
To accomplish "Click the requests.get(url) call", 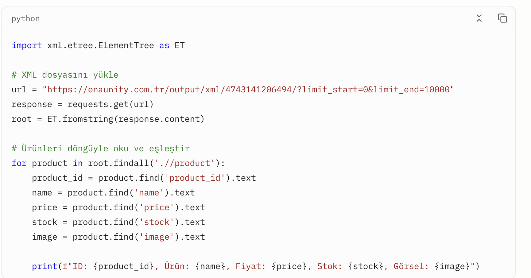I will (110, 104).
